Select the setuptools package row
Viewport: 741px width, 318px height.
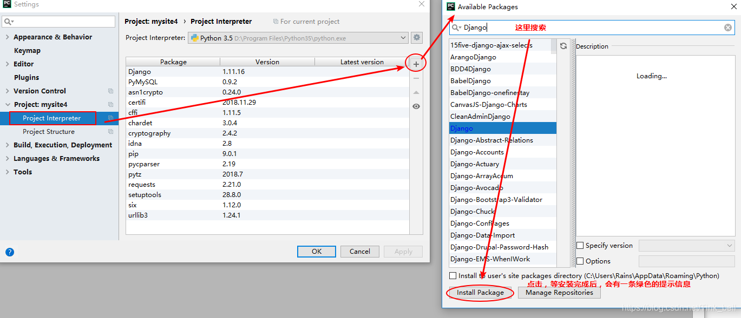click(267, 195)
